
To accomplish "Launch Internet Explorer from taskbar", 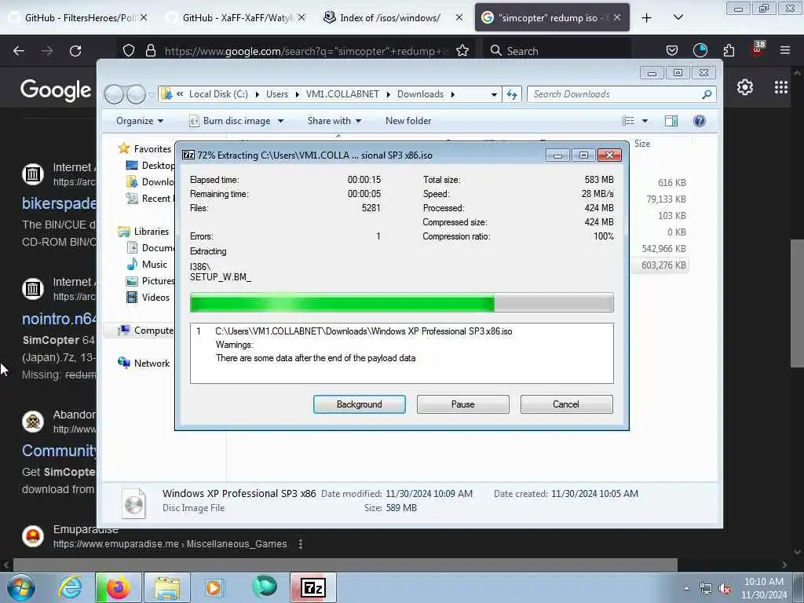I will (x=70, y=587).
